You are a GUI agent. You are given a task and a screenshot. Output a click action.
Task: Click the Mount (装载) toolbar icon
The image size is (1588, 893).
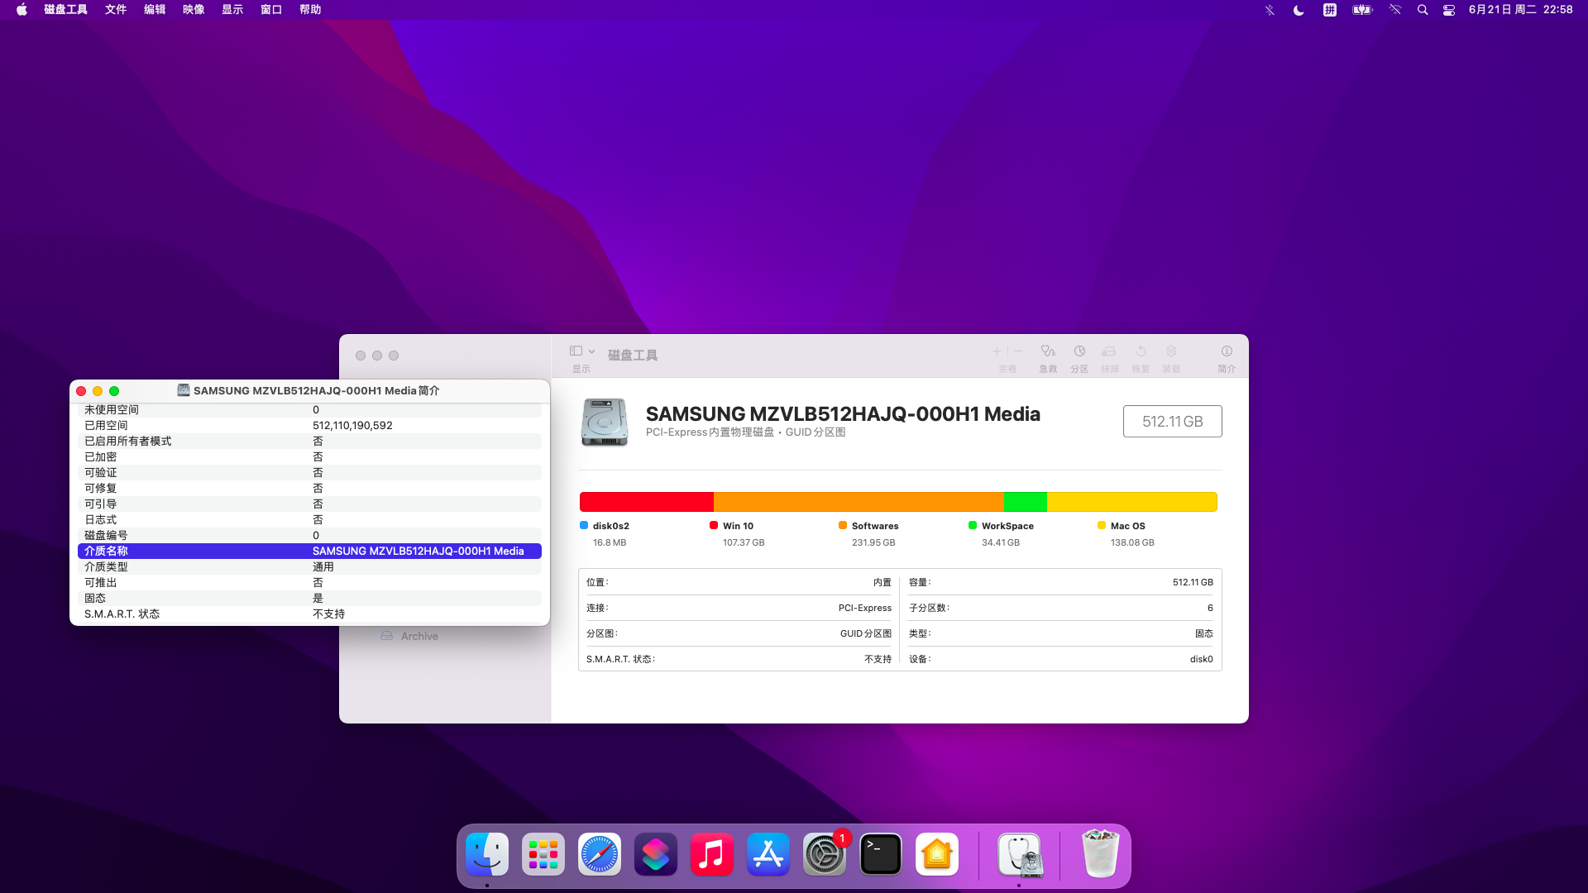coord(1171,351)
